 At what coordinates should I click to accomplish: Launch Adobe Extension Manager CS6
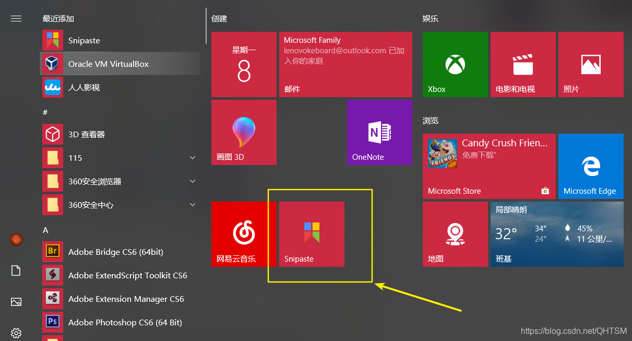click(120, 299)
